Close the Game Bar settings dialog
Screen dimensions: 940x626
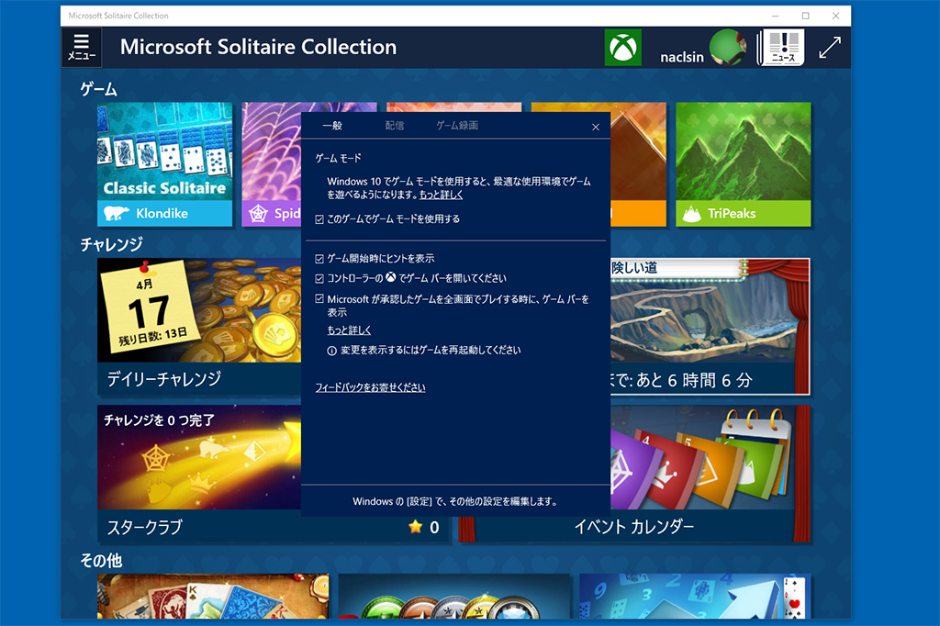595,127
